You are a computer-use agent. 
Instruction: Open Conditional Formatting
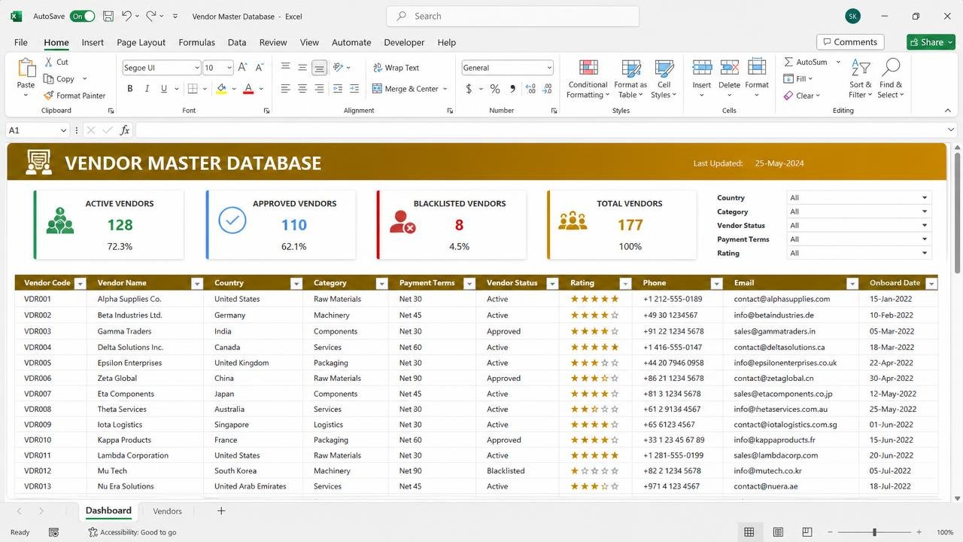588,78
